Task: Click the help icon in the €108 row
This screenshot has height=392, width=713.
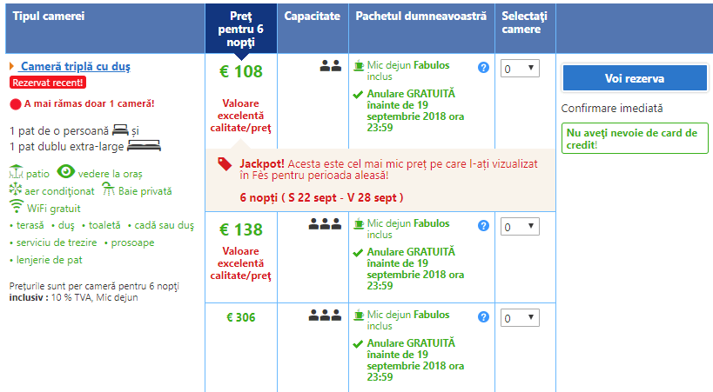Action: (483, 68)
